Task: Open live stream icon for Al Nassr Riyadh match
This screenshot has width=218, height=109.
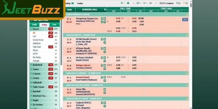Action: point(102,49)
